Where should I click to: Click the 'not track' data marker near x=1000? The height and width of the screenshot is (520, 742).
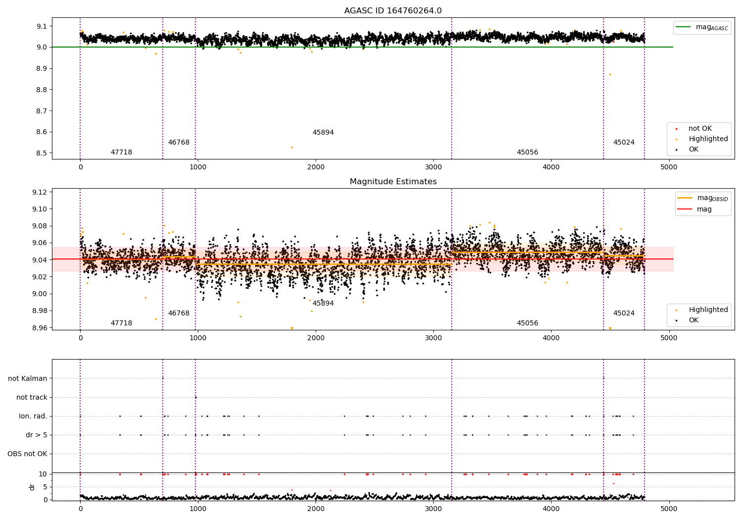(196, 397)
